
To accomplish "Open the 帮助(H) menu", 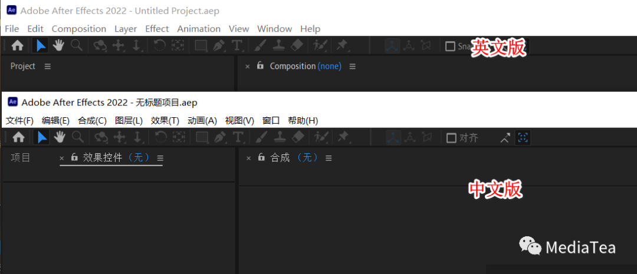I will coord(303,121).
